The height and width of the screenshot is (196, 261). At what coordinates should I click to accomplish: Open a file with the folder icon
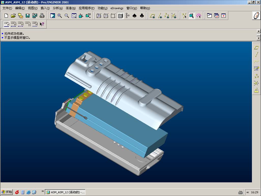(13, 16)
